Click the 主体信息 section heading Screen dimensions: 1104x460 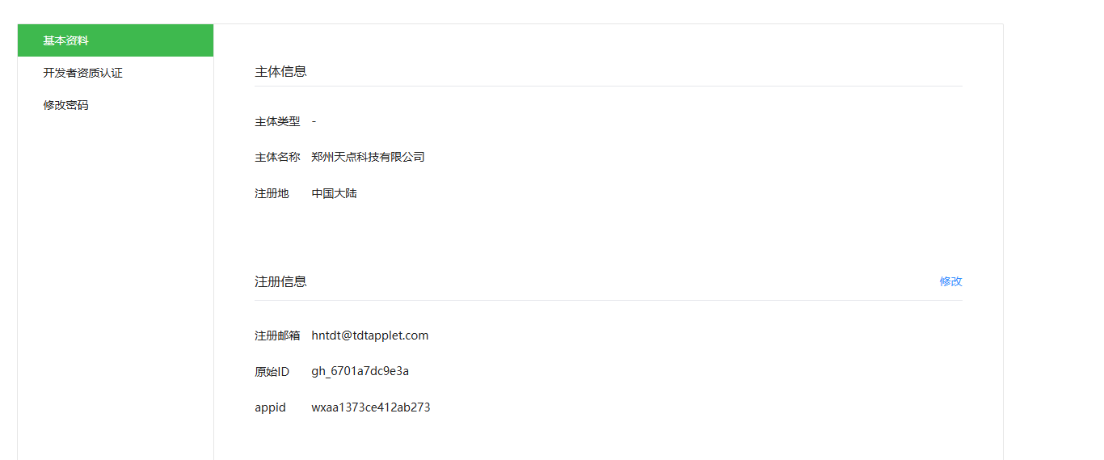(280, 71)
